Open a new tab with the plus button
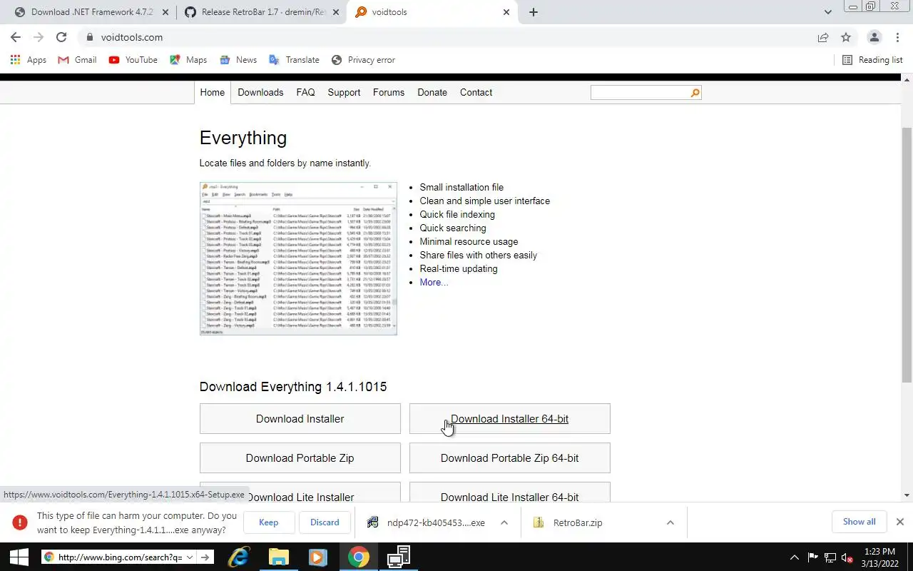 [534, 12]
